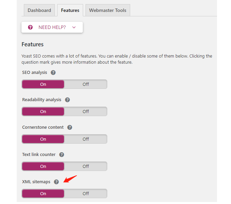
Task: Select On for XML sitemaps
Action: tap(43, 193)
